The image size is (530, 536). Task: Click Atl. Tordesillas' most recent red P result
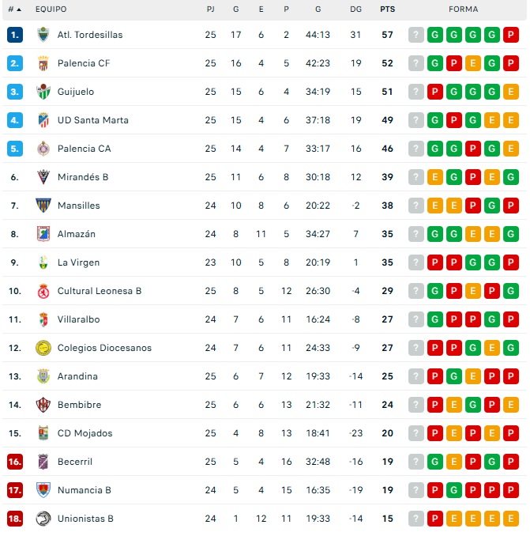510,35
